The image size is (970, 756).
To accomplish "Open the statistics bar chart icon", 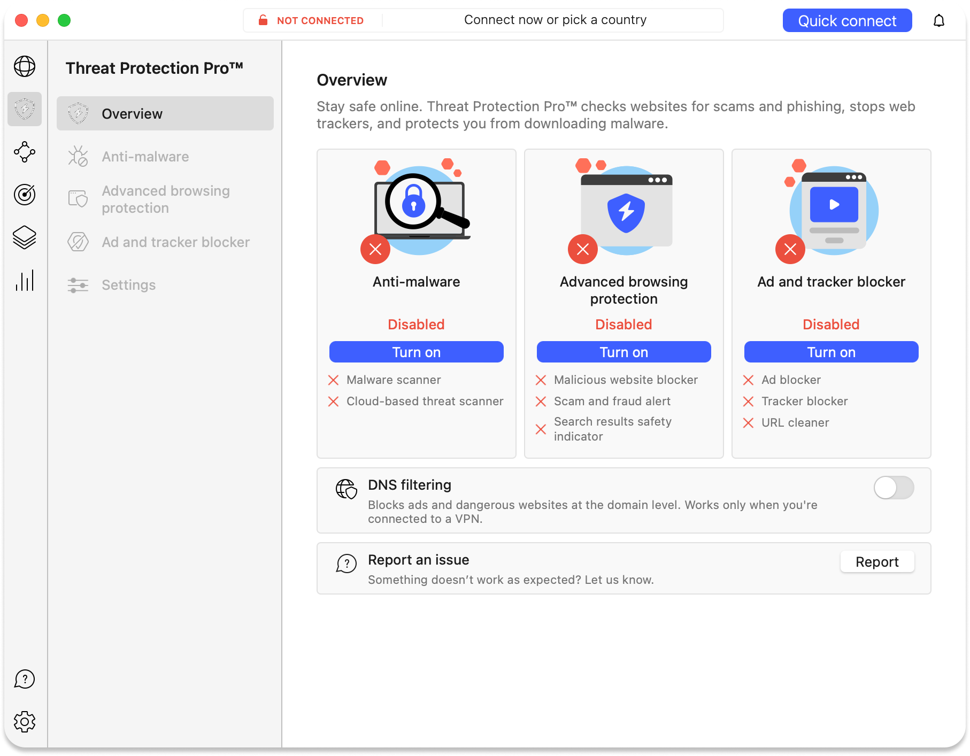I will pos(25,280).
